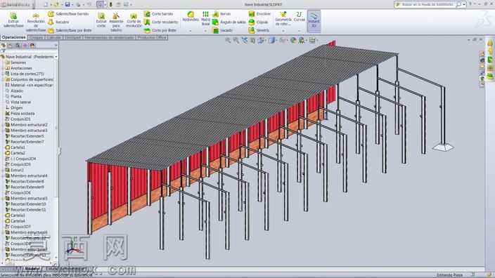Screen dimensions: 495x278
Task: Click zoom to fit magnifier icon
Action: click(228, 40)
